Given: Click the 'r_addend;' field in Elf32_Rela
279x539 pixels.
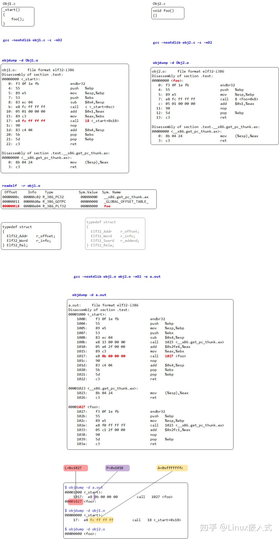Looking at the screenshot, I should tap(130, 241).
